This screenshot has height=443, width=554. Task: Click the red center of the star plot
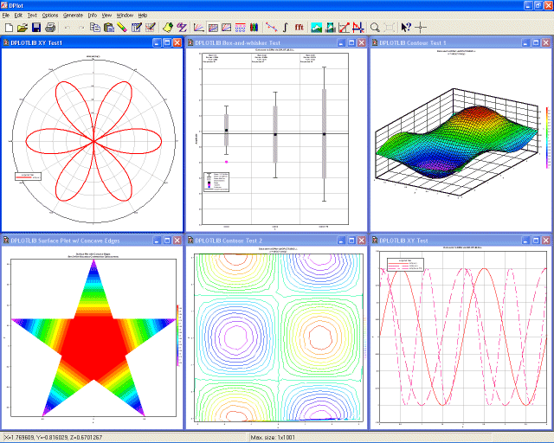94,346
